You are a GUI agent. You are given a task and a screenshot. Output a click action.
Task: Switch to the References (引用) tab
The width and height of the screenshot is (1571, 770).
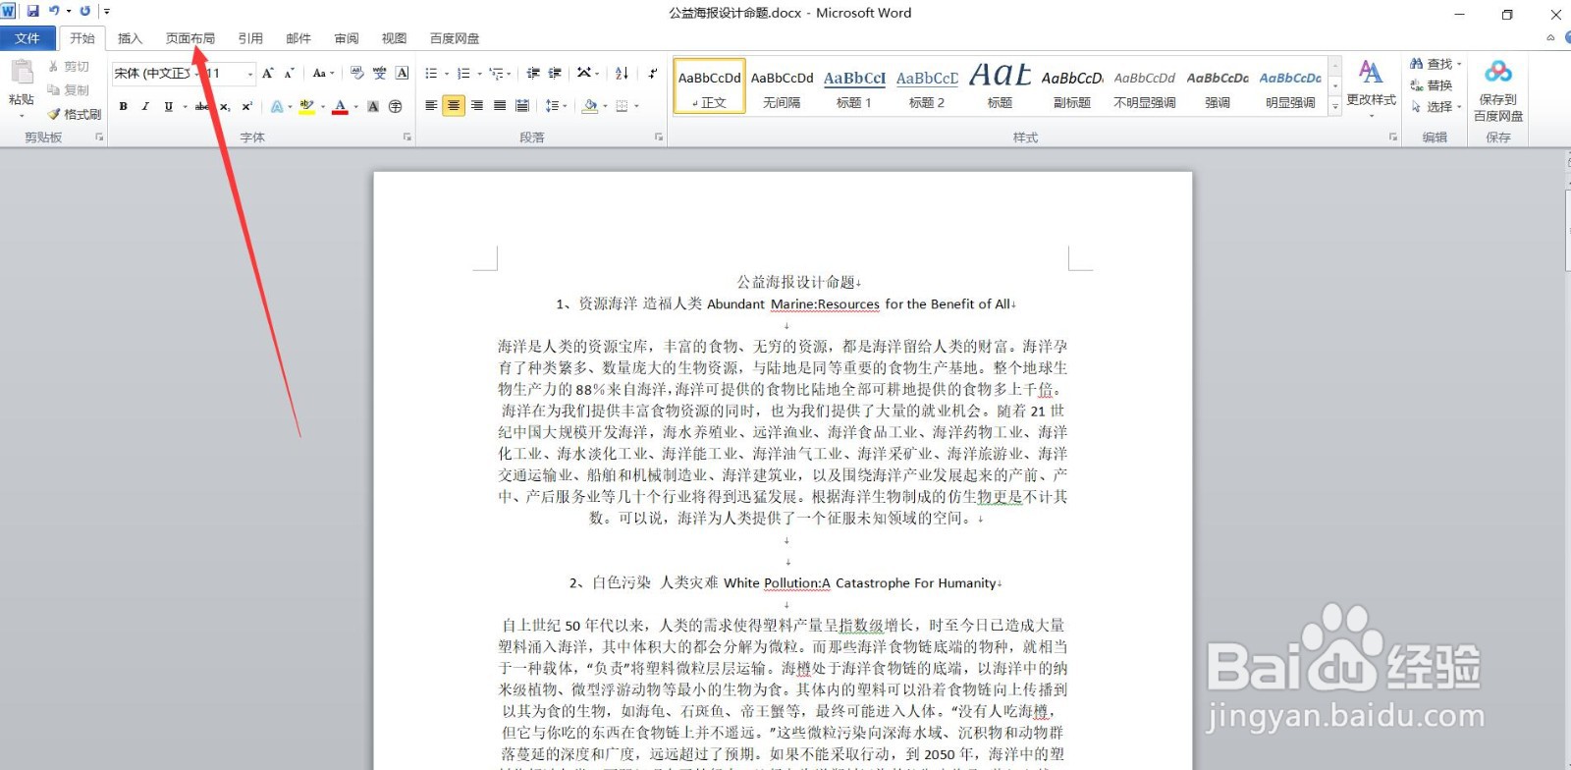250,38
